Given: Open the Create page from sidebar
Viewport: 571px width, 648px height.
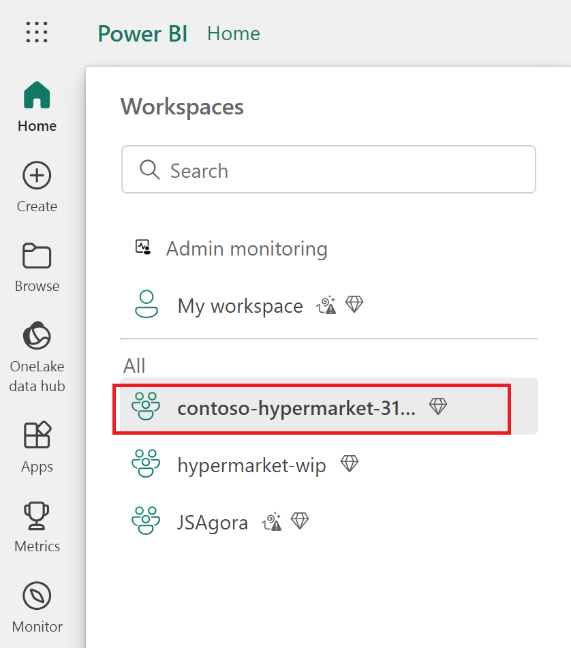Looking at the screenshot, I should pos(37,187).
